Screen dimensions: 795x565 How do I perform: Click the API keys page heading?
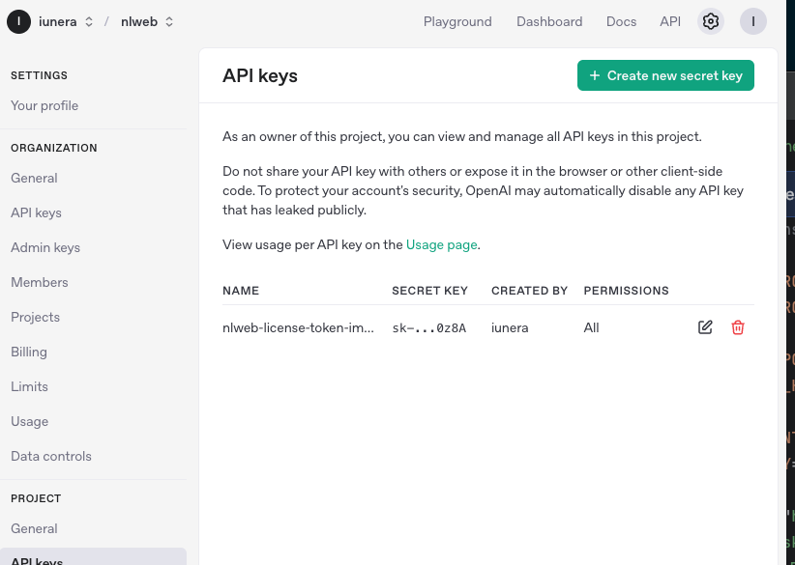tap(260, 76)
